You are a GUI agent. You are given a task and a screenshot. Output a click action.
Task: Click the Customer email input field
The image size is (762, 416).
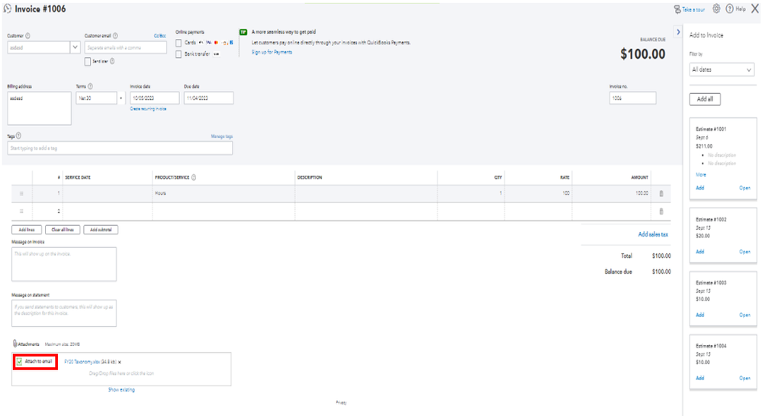point(125,47)
